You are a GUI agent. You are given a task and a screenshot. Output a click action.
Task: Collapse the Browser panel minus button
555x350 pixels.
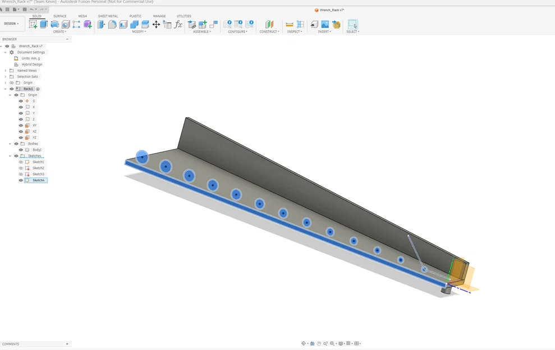click(x=67, y=39)
